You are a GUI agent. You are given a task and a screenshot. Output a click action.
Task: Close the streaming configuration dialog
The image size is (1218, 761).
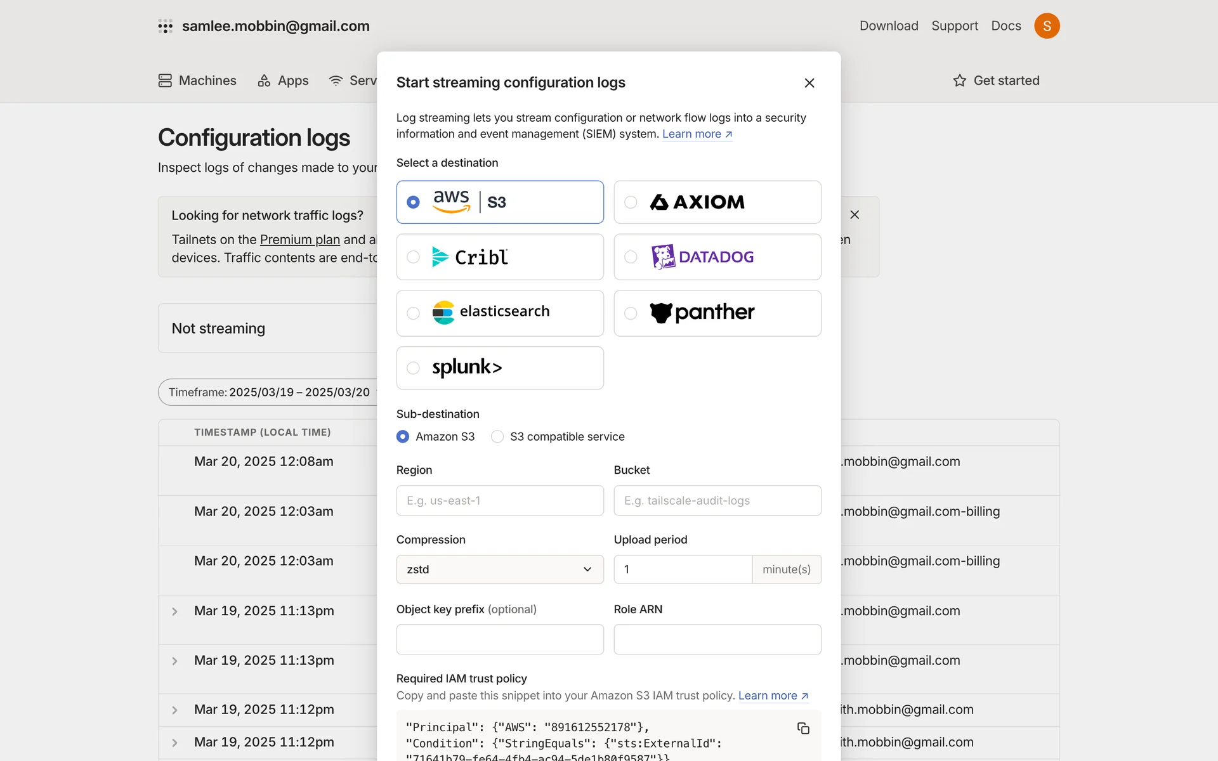(x=809, y=83)
